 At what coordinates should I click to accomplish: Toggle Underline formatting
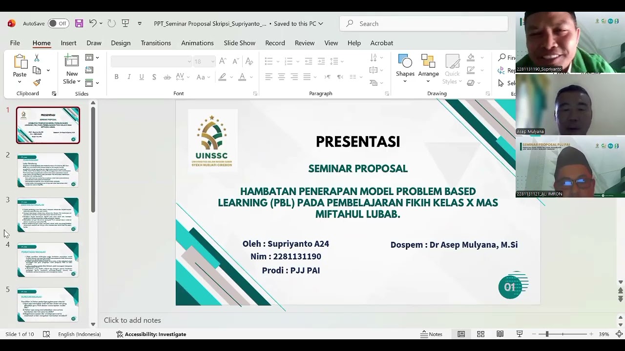pyautogui.click(x=142, y=77)
